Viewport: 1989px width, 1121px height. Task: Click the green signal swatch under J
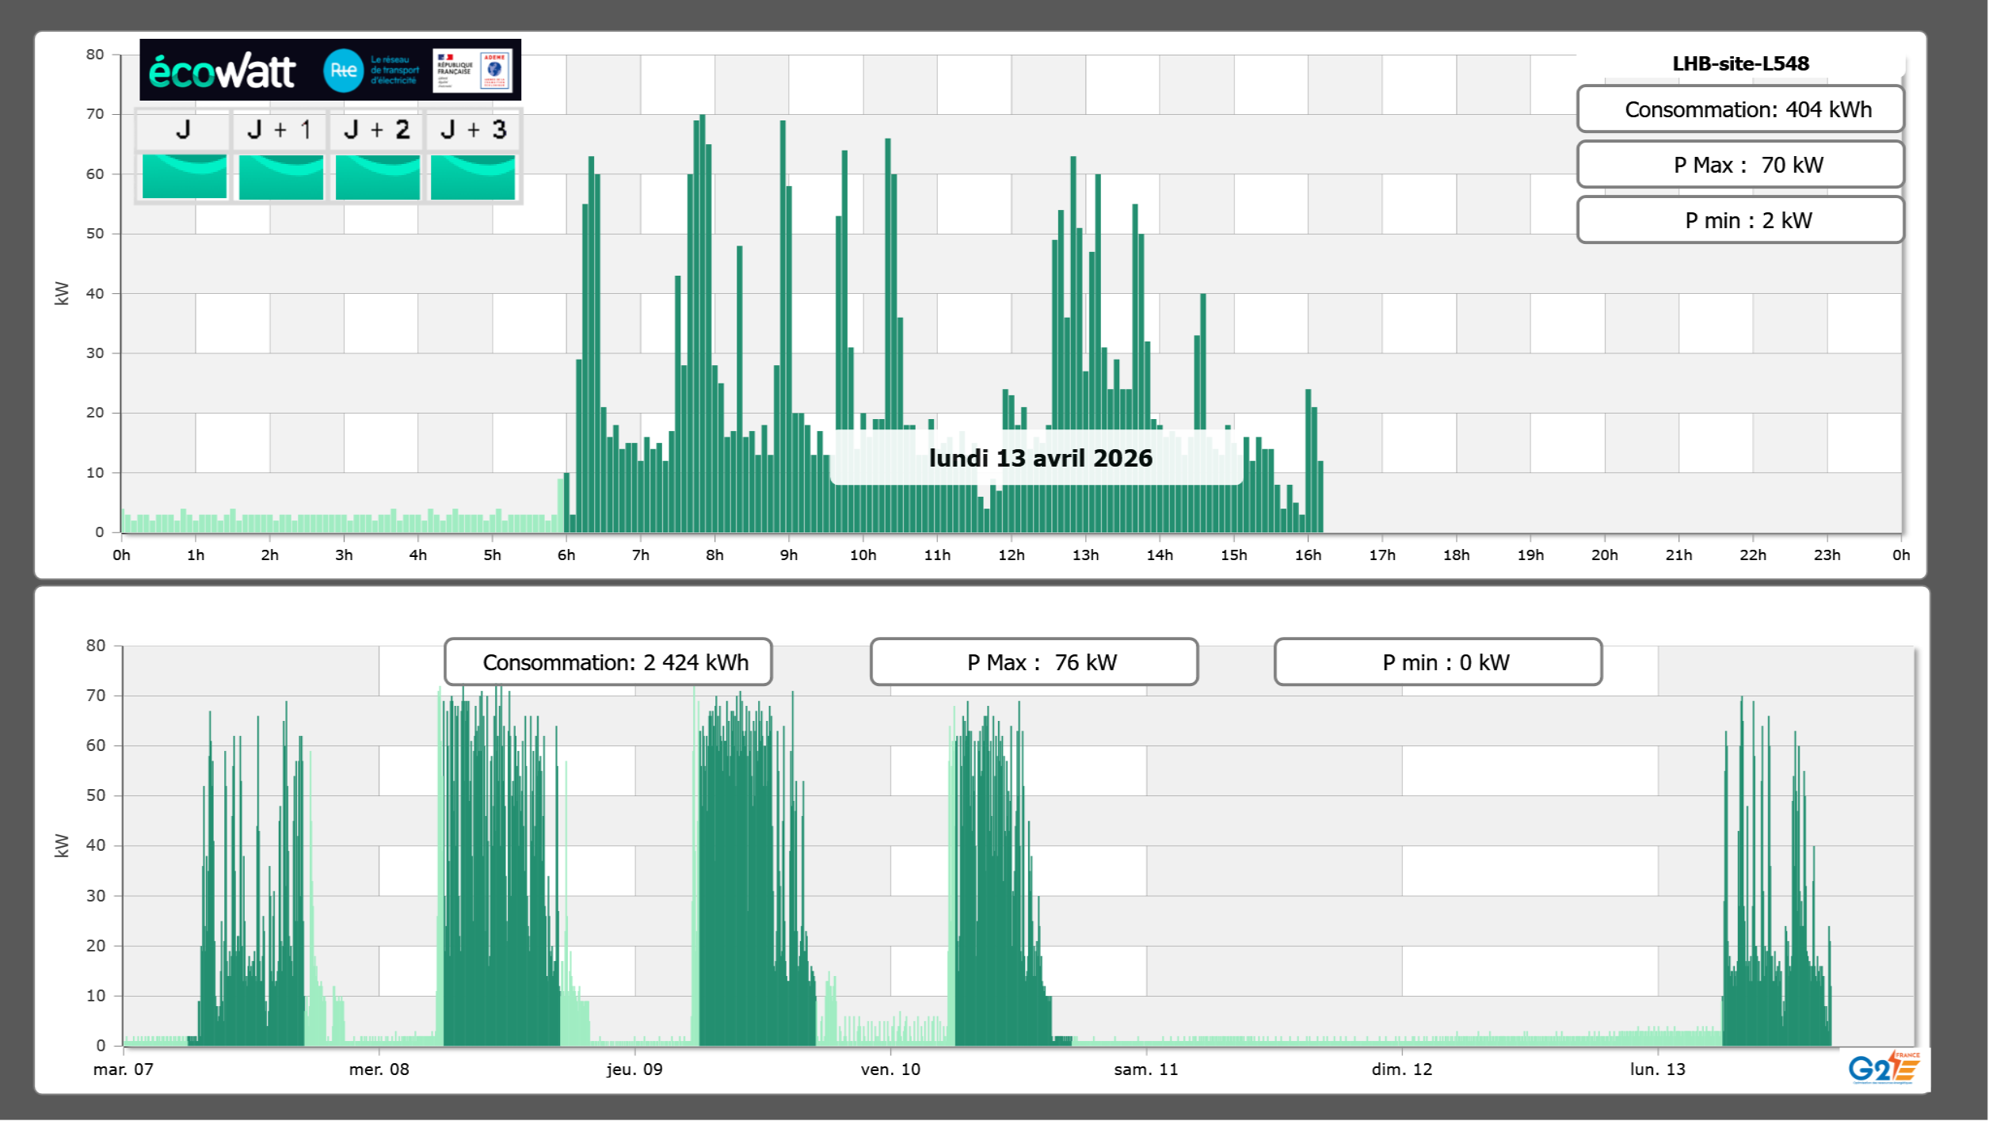point(184,177)
